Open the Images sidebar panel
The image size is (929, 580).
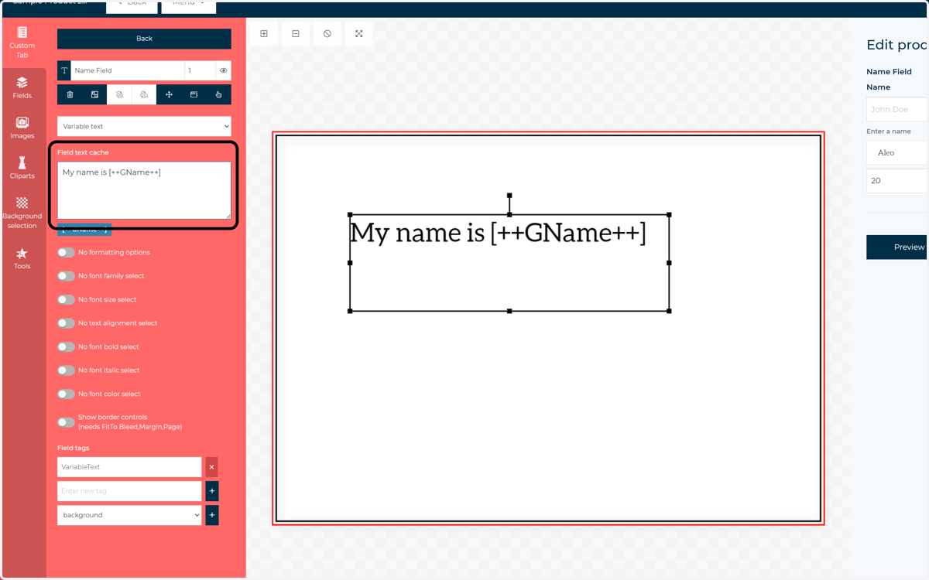point(22,128)
